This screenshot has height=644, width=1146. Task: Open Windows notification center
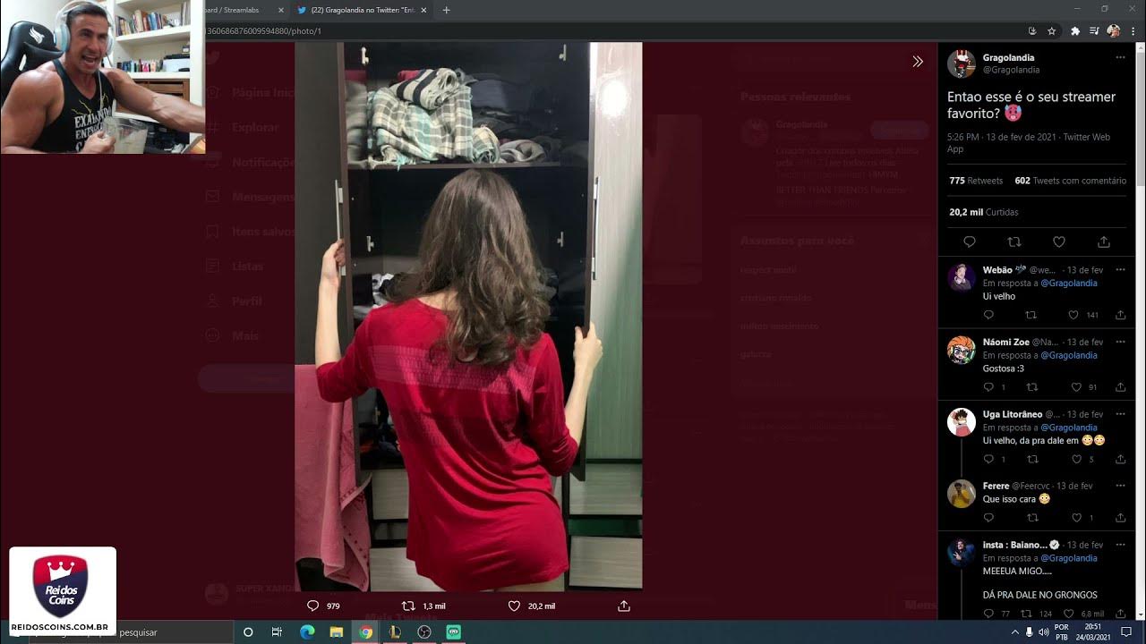pos(1127,631)
